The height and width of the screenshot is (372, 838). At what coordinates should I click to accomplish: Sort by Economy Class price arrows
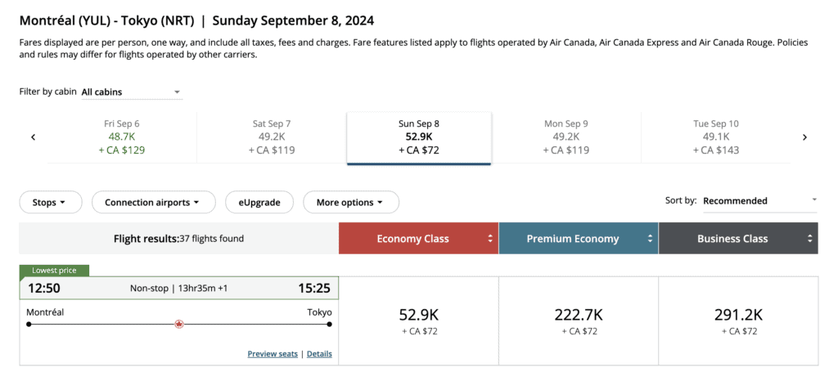[x=490, y=239]
